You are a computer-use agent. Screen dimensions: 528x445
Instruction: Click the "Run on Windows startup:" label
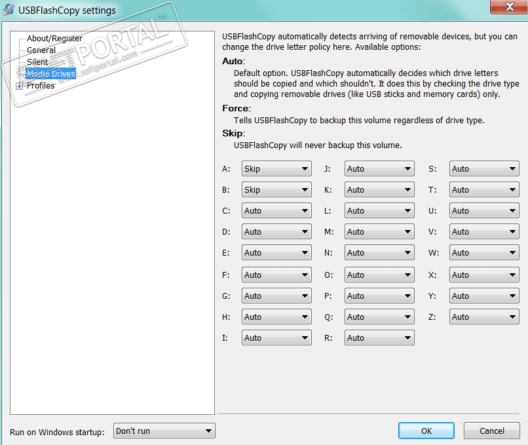coord(57,432)
